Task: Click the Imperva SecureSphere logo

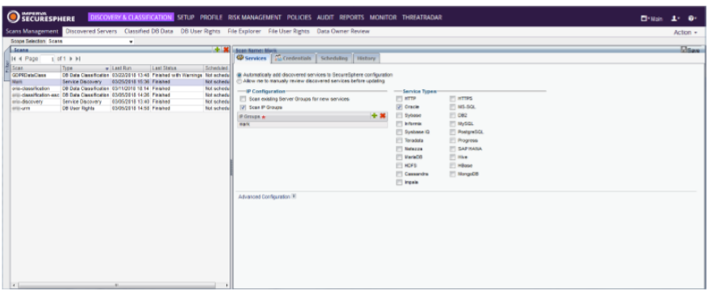Action: click(x=41, y=17)
